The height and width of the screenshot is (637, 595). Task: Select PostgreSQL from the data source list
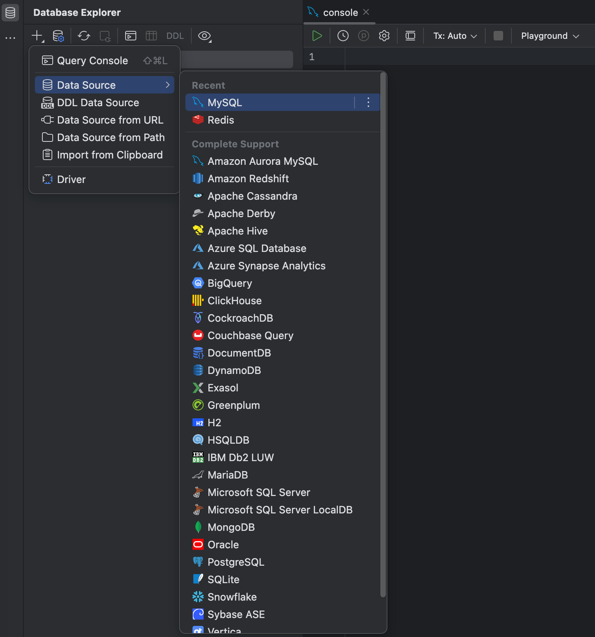(x=236, y=562)
